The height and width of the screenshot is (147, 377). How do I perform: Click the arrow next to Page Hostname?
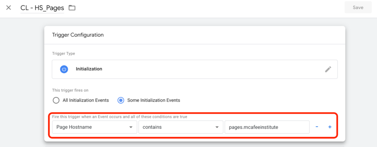pos(131,127)
